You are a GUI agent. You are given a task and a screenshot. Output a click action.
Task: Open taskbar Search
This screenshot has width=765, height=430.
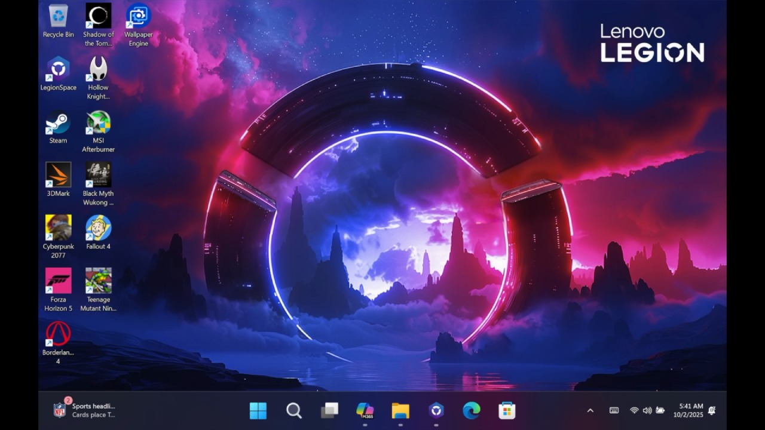[293, 410]
